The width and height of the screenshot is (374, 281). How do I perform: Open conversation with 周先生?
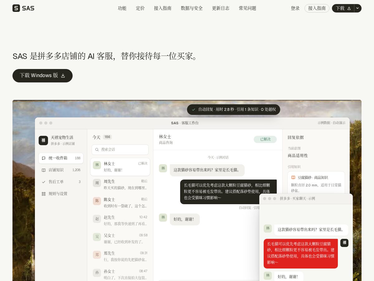120,185
